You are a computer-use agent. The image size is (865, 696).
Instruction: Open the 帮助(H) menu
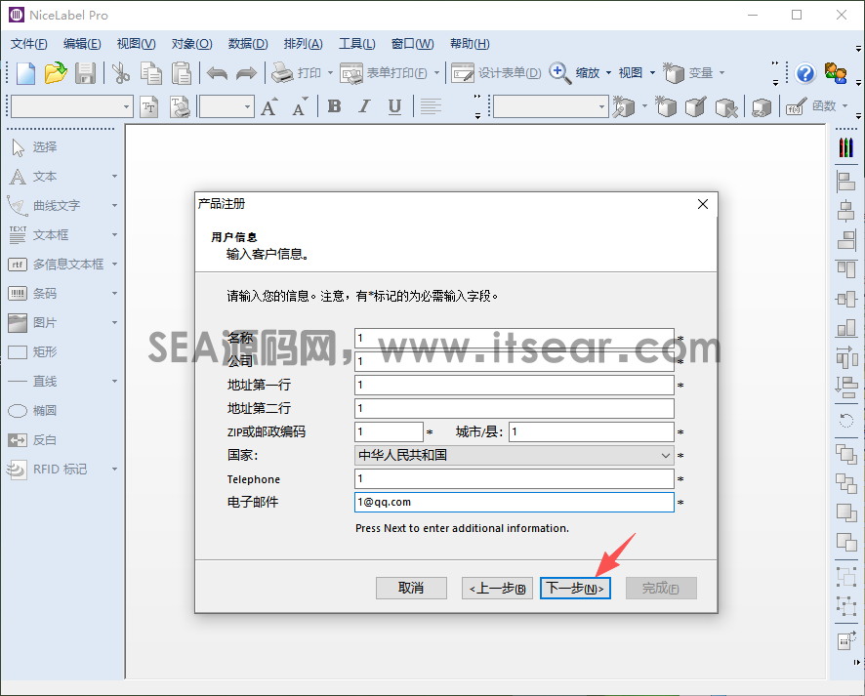(x=470, y=44)
